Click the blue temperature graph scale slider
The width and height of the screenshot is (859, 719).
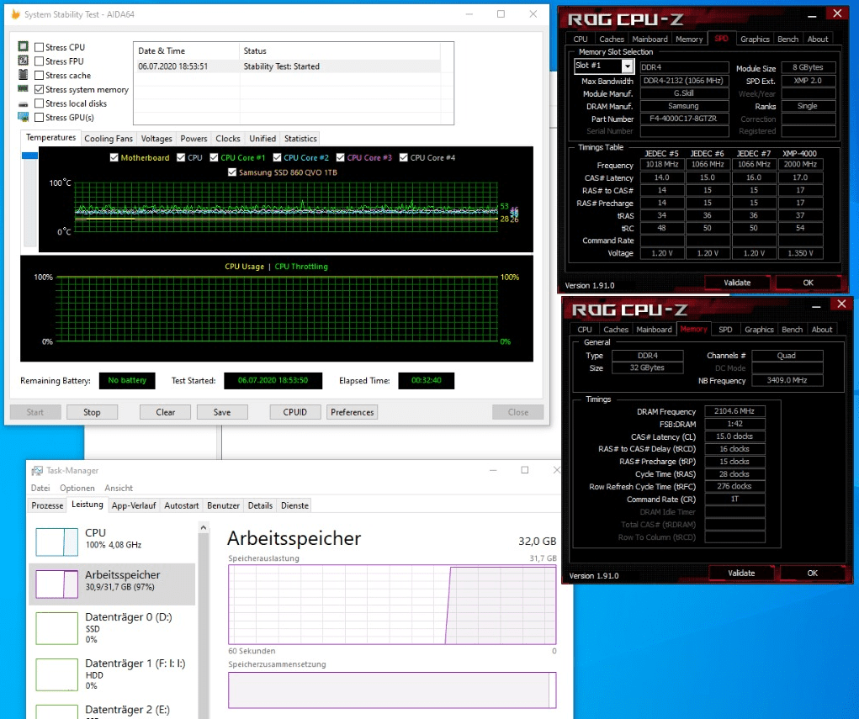[x=29, y=156]
